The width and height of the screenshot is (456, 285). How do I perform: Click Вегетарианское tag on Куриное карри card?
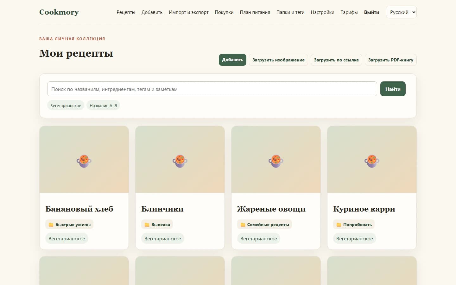pos(355,238)
